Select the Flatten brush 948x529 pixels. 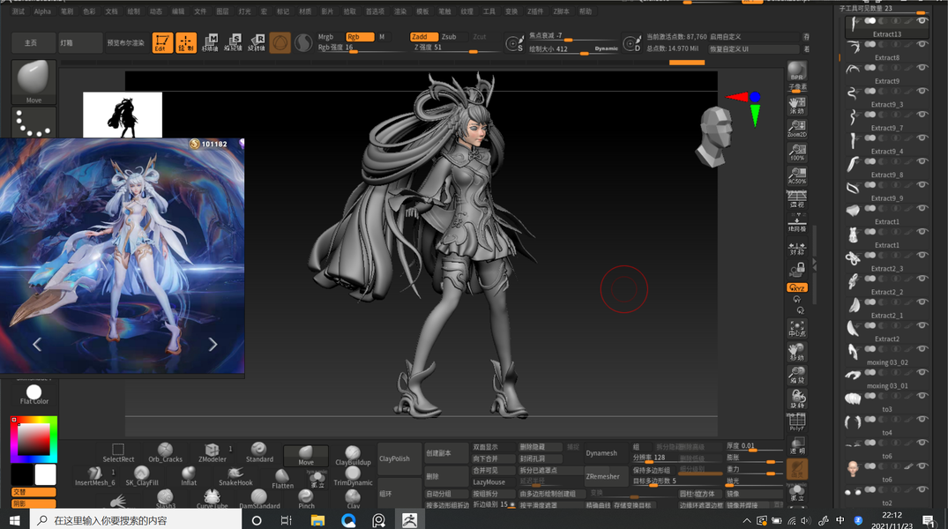[x=282, y=479]
